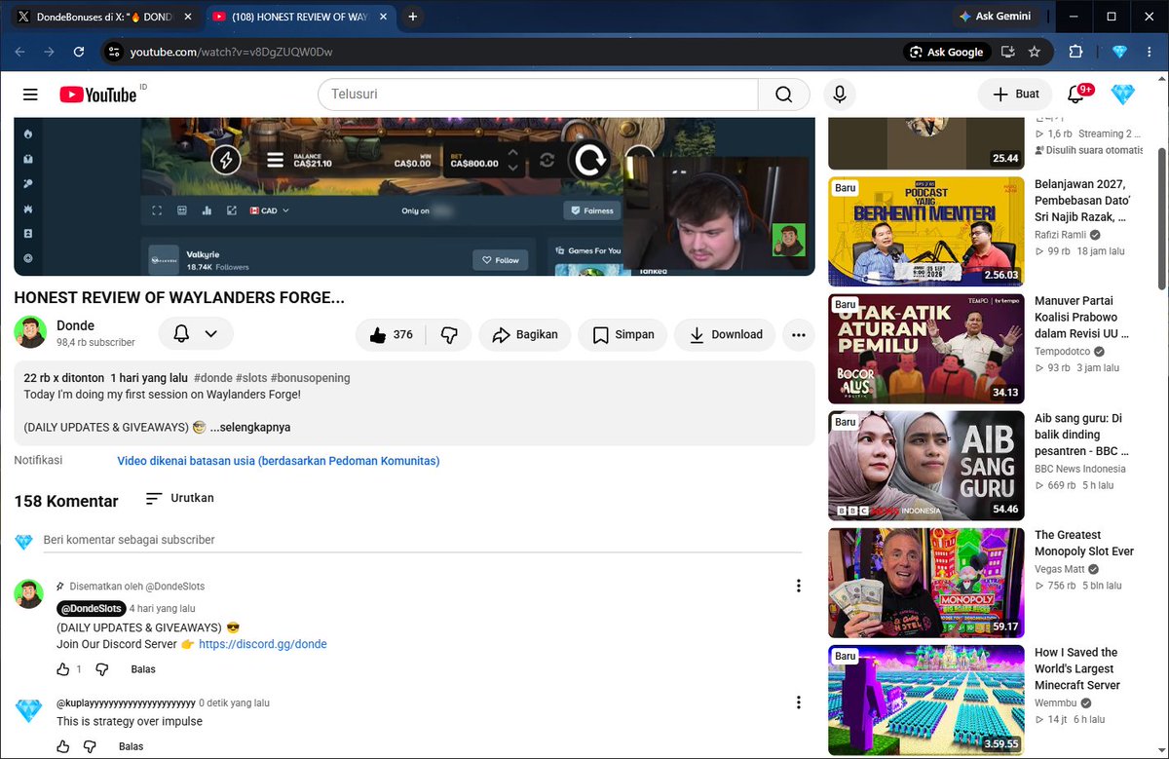
Task: Open Chrome extensions puzzle icon
Action: pyautogui.click(x=1075, y=52)
